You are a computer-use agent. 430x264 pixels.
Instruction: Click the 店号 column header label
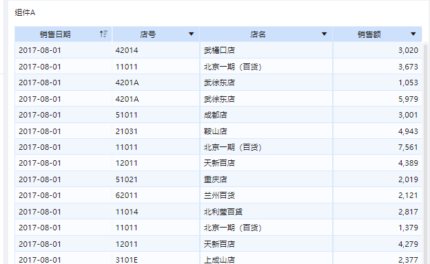(147, 34)
